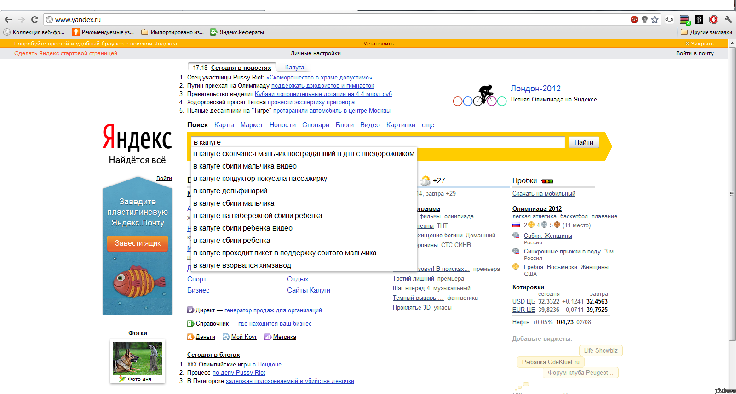
Task: Close the yellow browser promo bar
Action: click(700, 44)
